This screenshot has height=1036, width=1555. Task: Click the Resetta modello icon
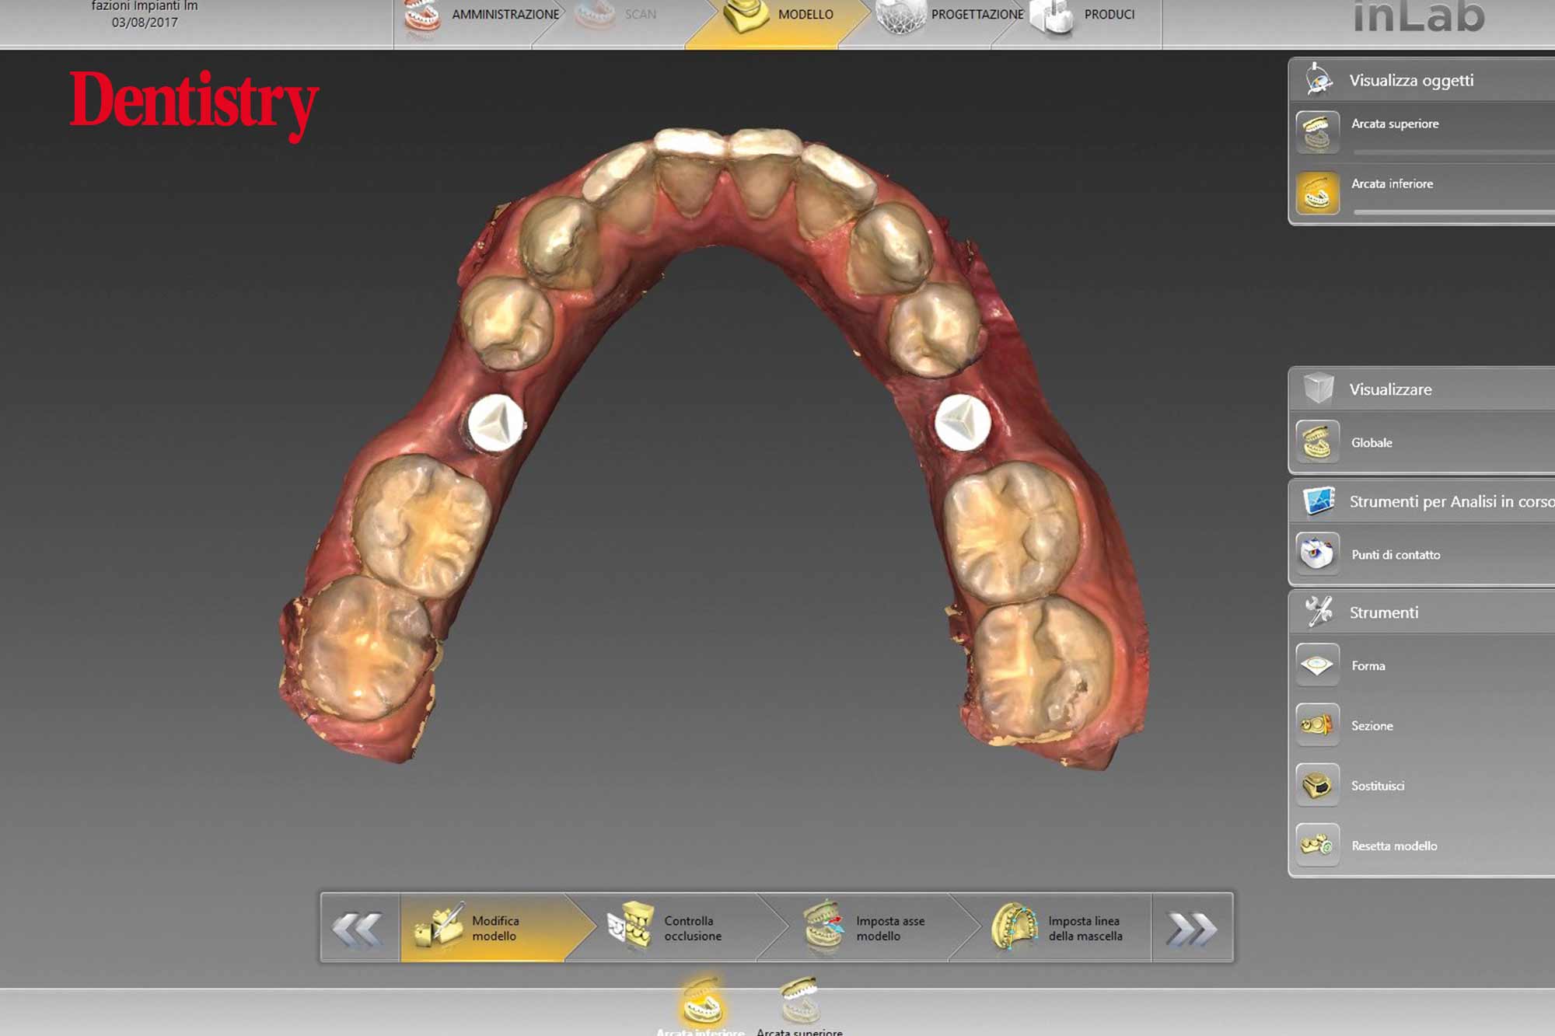(1318, 845)
